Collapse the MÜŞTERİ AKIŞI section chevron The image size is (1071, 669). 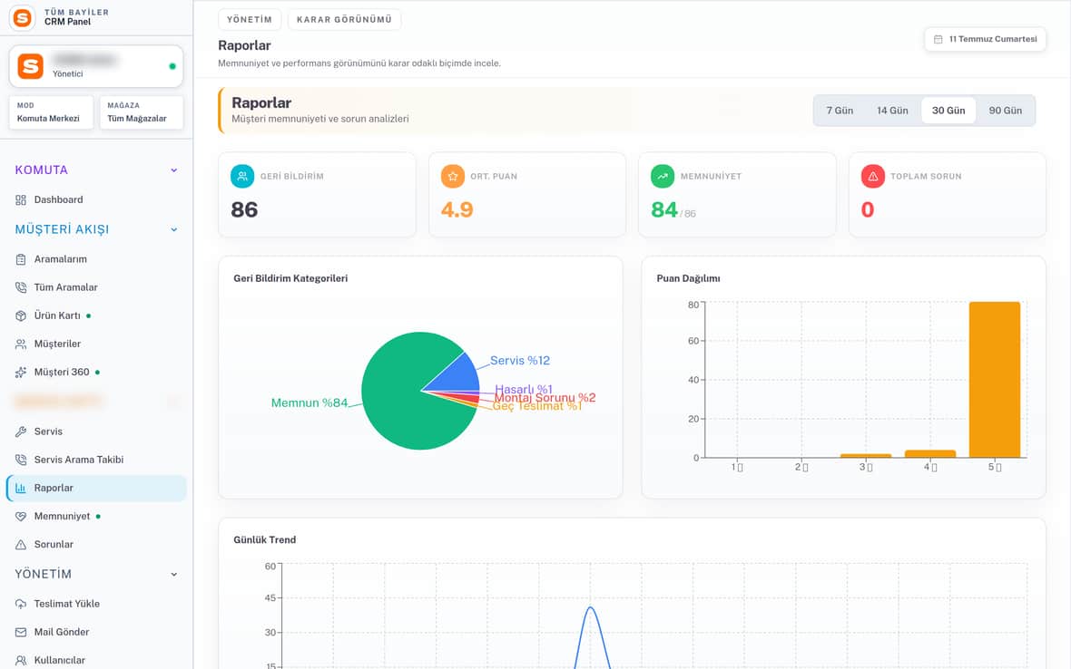click(x=174, y=230)
